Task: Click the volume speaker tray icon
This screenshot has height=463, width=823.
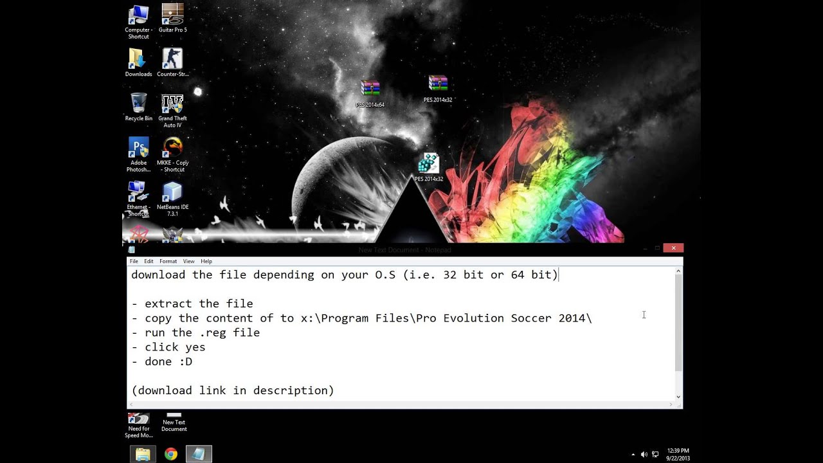Action: (644, 455)
